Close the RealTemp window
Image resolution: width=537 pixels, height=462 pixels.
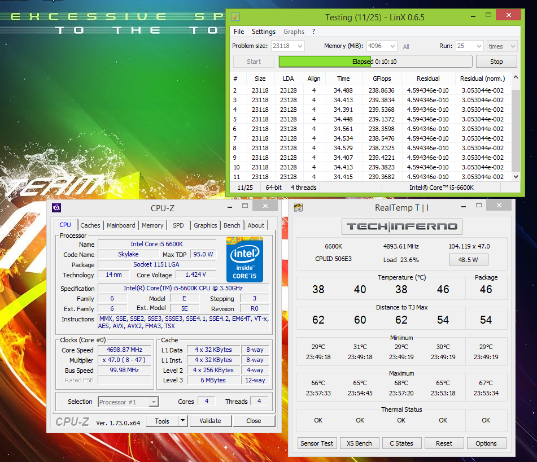(499, 205)
